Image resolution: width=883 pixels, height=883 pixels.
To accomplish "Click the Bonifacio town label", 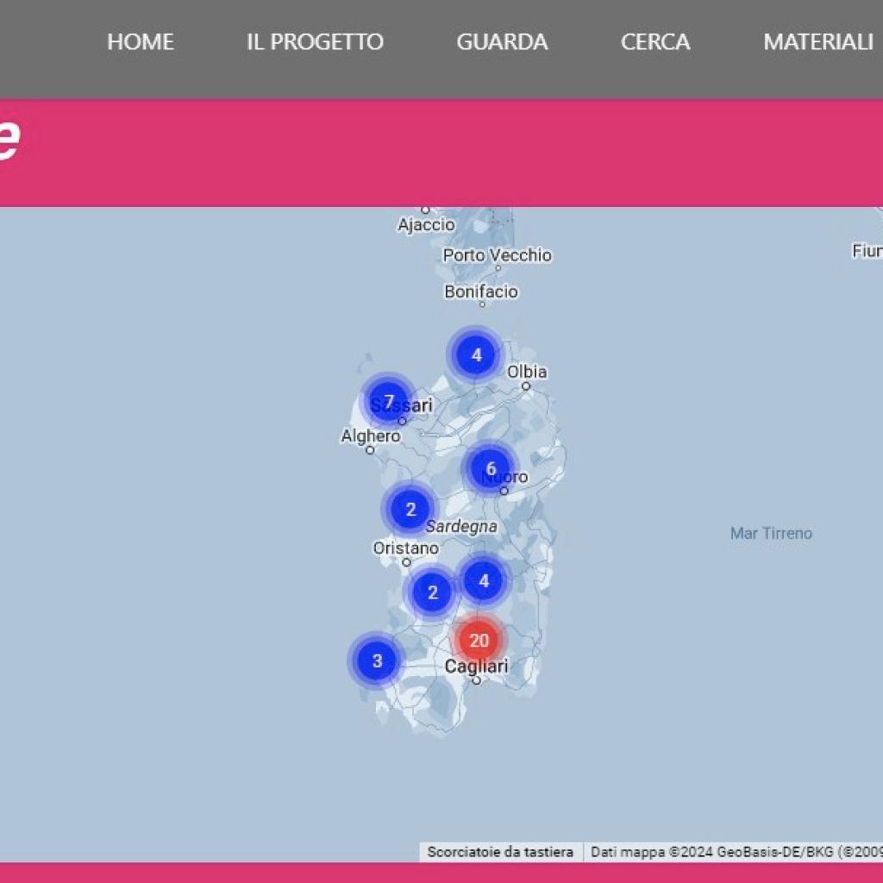I will click(x=481, y=291).
